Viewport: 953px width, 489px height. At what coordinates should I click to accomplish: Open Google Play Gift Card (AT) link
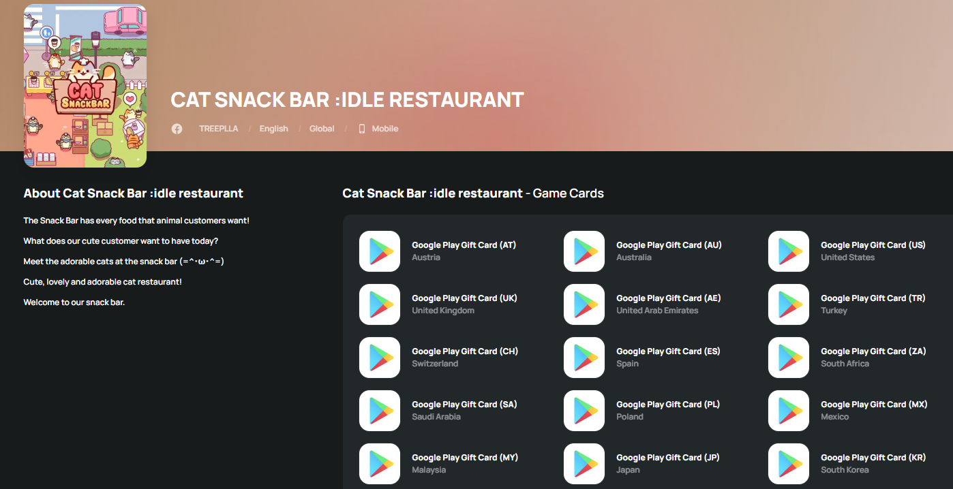tap(464, 245)
